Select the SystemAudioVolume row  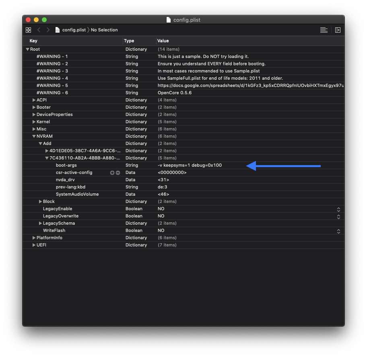(x=77, y=195)
